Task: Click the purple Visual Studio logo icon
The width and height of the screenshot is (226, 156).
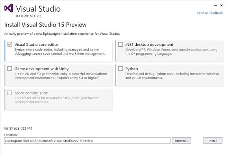Action: 9,8
